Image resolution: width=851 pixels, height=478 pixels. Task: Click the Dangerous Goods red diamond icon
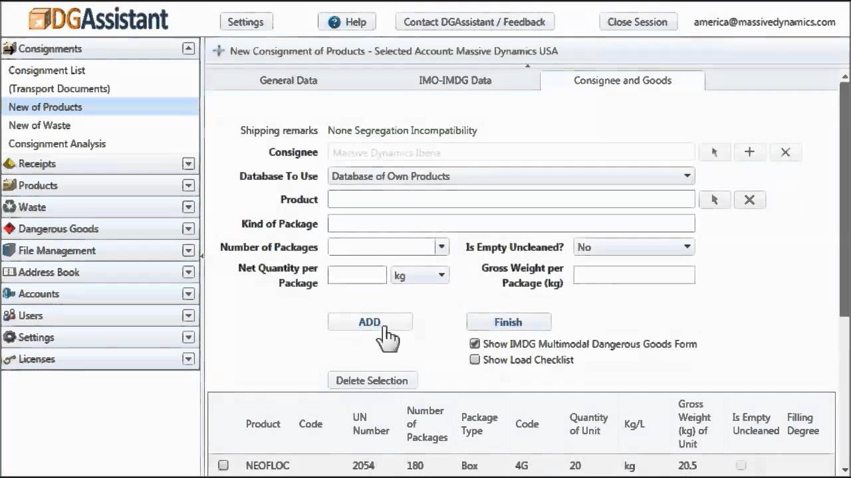click(9, 228)
